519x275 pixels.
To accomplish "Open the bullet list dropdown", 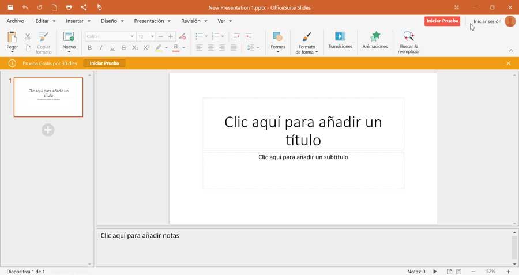I will (x=206, y=36).
